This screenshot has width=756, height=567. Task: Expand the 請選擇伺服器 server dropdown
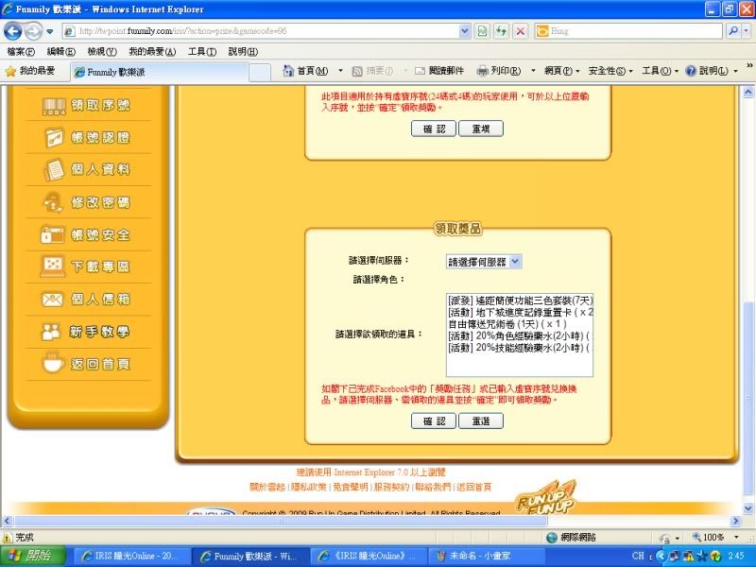(x=484, y=262)
